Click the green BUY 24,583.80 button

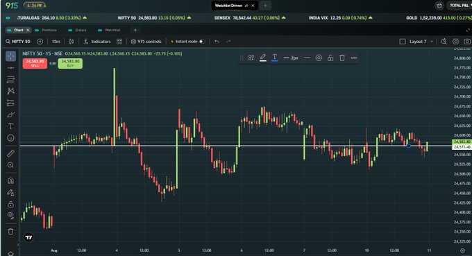(x=70, y=63)
